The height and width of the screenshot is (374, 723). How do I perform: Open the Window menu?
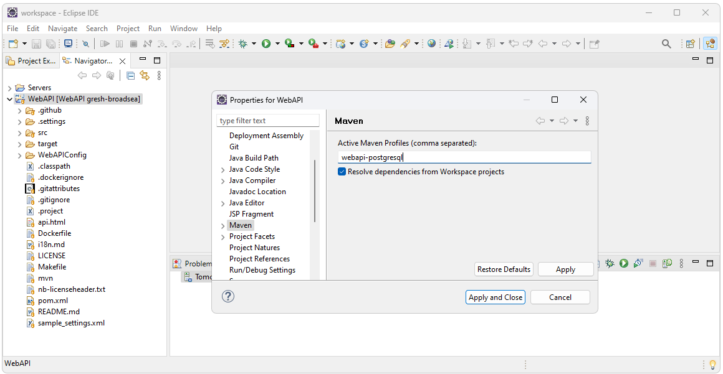[183, 29]
